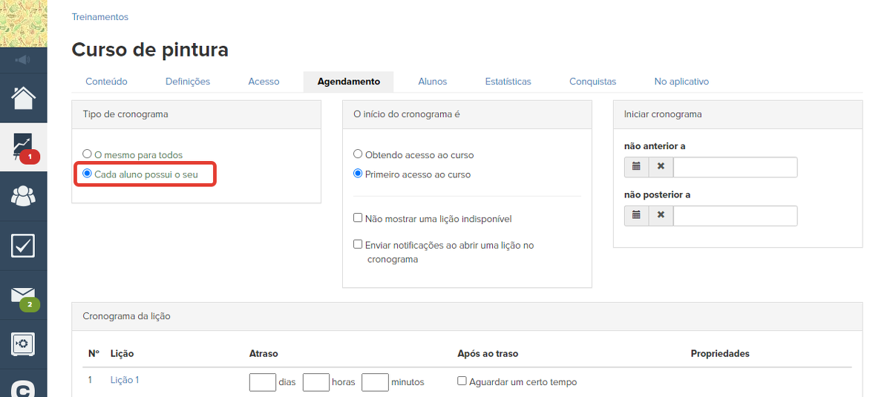Check "Enviar notificações ao abrir uma lição"
The height and width of the screenshot is (397, 890).
(x=358, y=244)
